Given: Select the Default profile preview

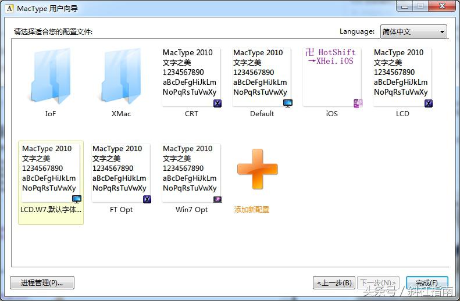Looking at the screenshot, I should 262,77.
